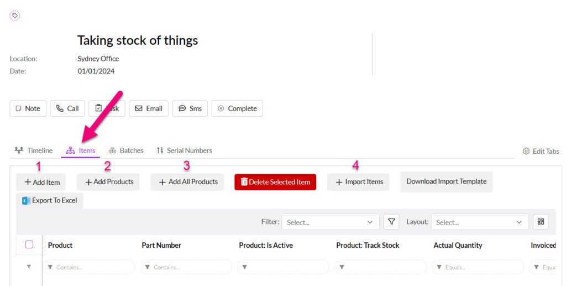Click the Add All Products button

pos(187,182)
